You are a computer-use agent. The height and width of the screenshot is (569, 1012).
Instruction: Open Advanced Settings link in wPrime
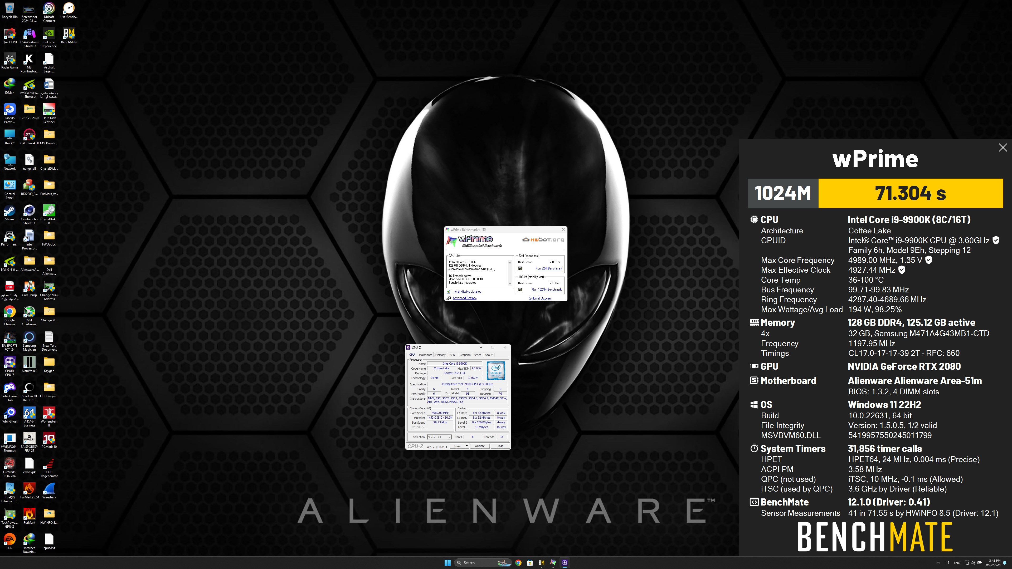[x=464, y=298]
